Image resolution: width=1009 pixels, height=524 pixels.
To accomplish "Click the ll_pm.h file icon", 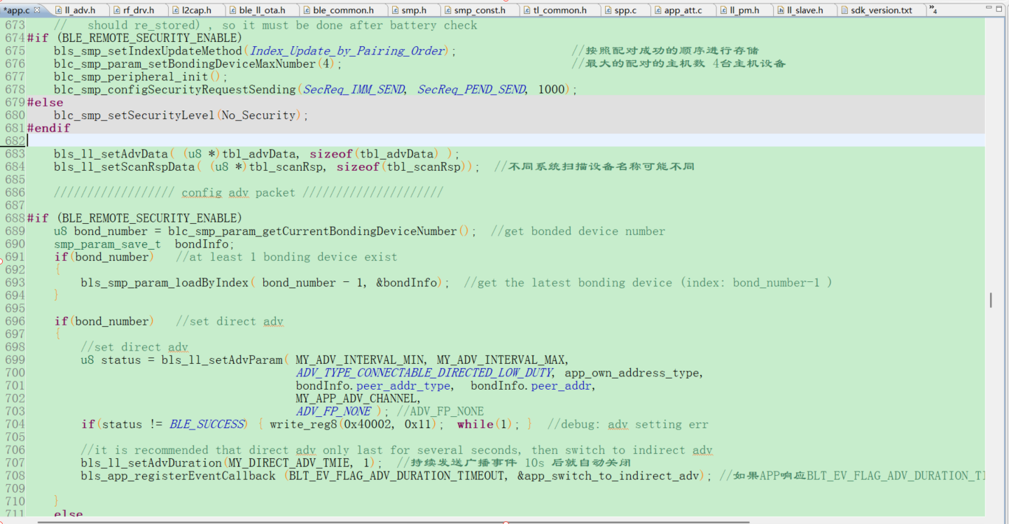I will pos(723,10).
